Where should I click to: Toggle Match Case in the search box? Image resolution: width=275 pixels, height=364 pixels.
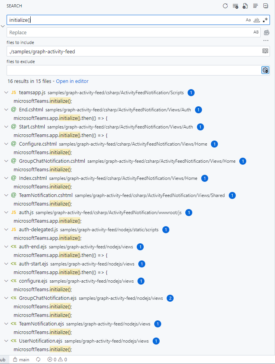[x=248, y=19]
